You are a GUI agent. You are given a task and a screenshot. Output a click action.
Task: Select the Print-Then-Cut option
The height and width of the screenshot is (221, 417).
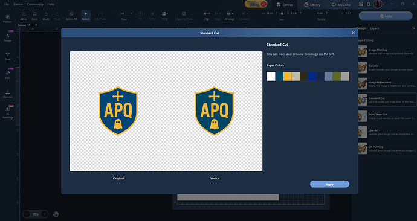click(387, 116)
